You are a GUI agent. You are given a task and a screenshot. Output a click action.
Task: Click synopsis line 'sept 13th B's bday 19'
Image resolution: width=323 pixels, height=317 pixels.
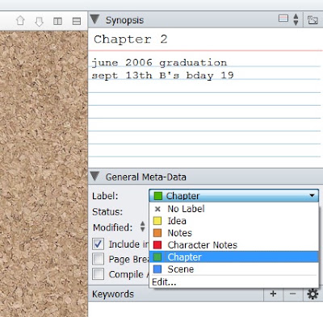[x=162, y=76]
